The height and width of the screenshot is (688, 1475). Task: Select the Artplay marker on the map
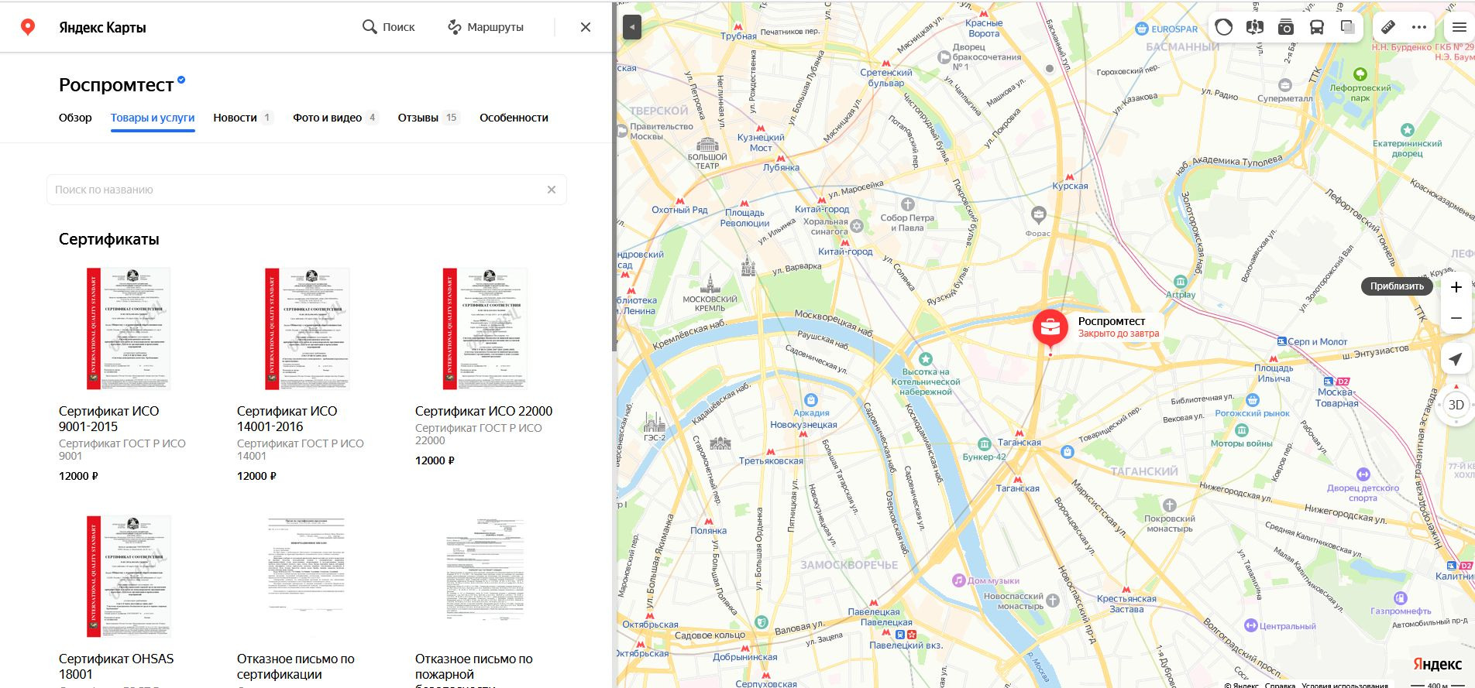pos(1180,282)
